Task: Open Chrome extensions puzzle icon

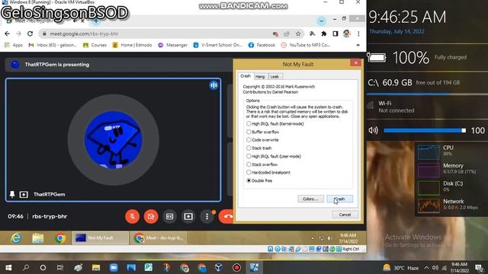Action: (323, 33)
